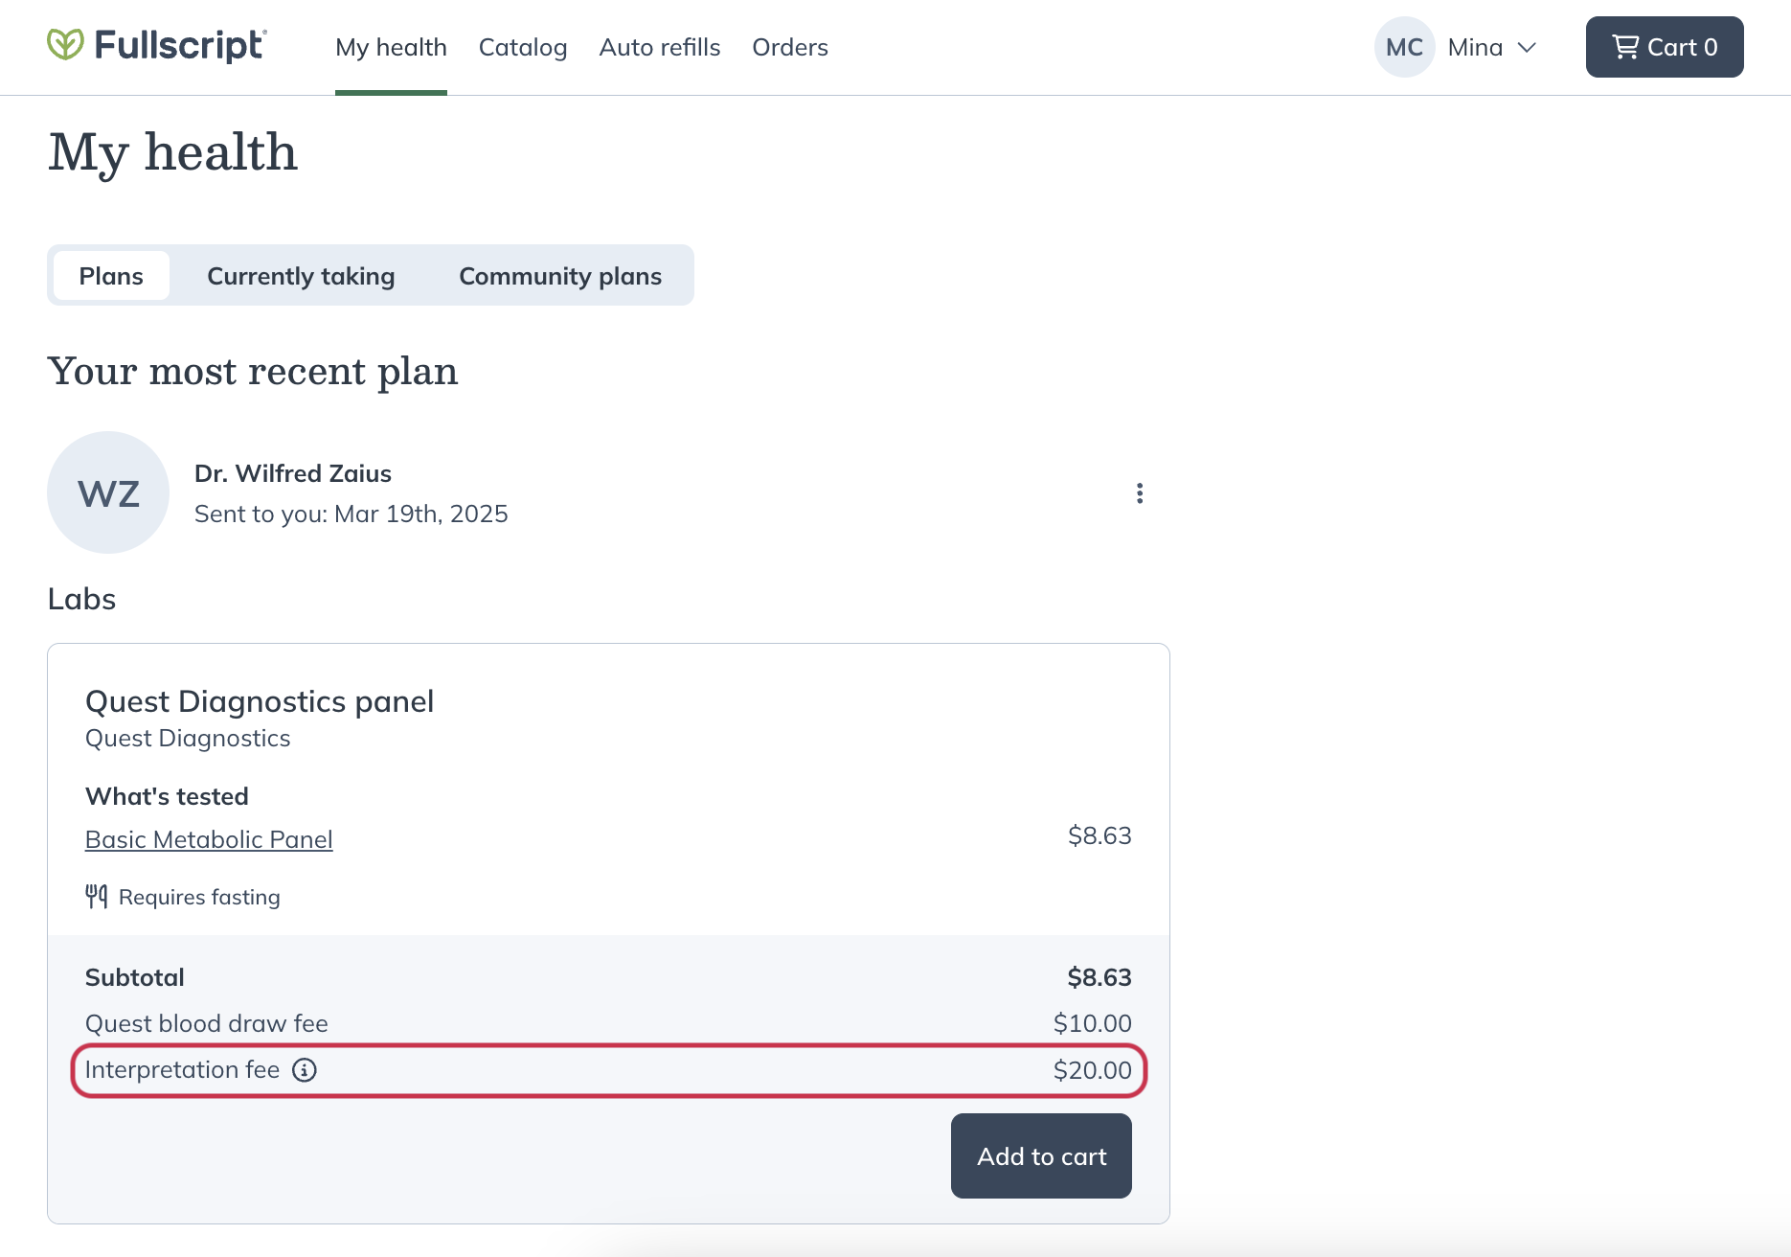Open the Cart 0 button
The width and height of the screenshot is (1791, 1257).
click(1664, 46)
